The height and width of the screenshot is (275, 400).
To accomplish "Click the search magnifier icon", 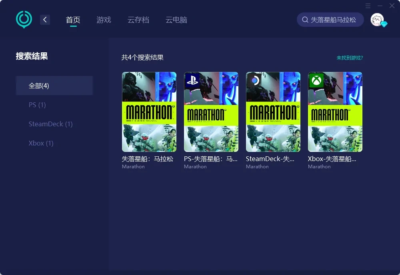I will tap(304, 19).
